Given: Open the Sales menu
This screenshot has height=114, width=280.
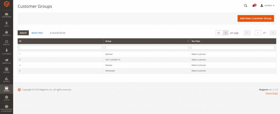Looking at the screenshot, I should pyautogui.click(x=7, y=24).
